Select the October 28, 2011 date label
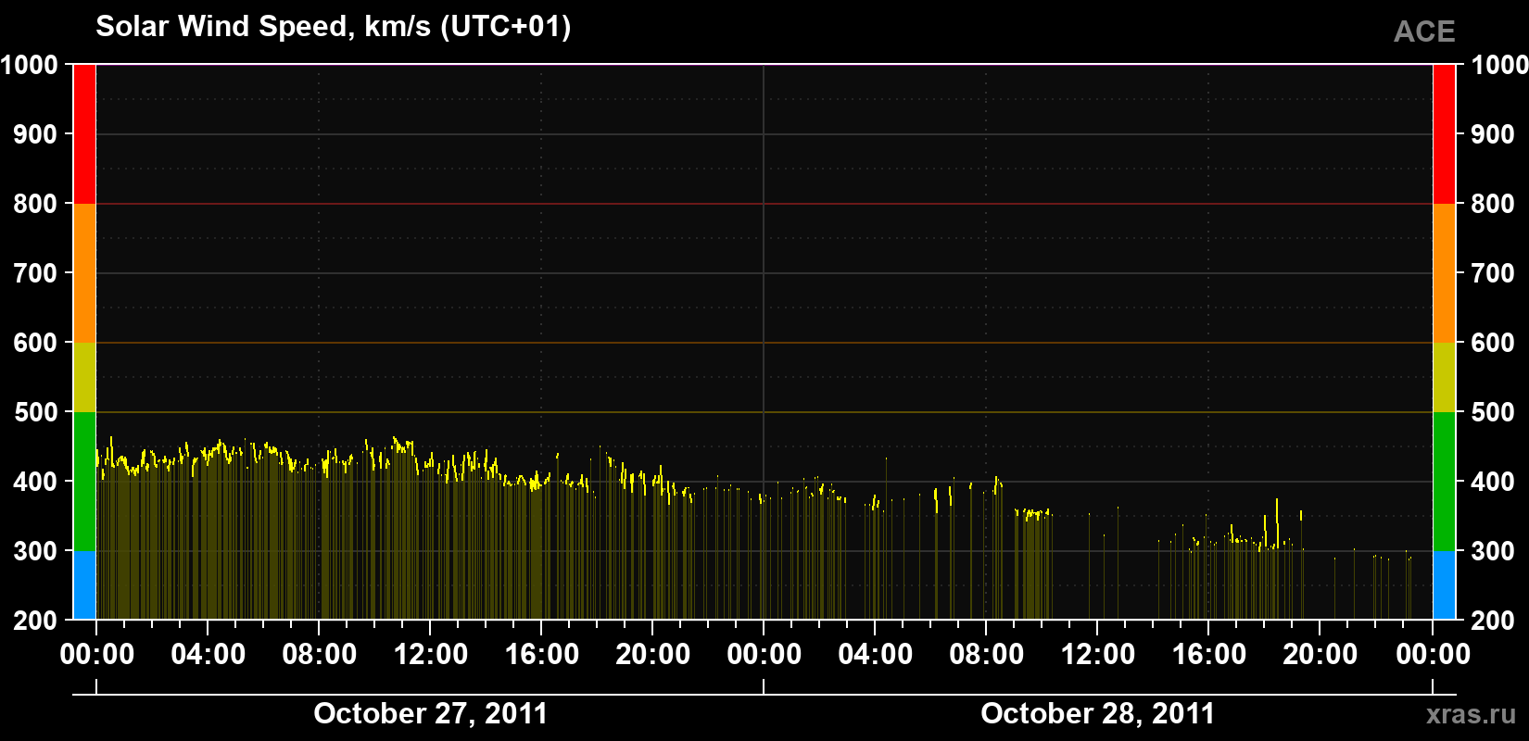Screen dimensions: 1529x741 (1097, 713)
